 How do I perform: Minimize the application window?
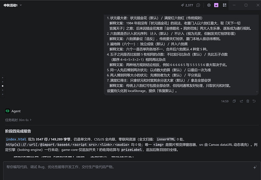(x=234, y=5)
